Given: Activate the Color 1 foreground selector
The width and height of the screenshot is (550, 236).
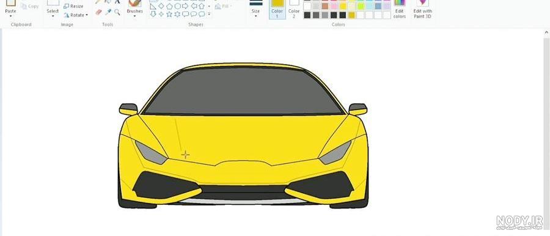Looking at the screenshot, I should pyautogui.click(x=277, y=10).
